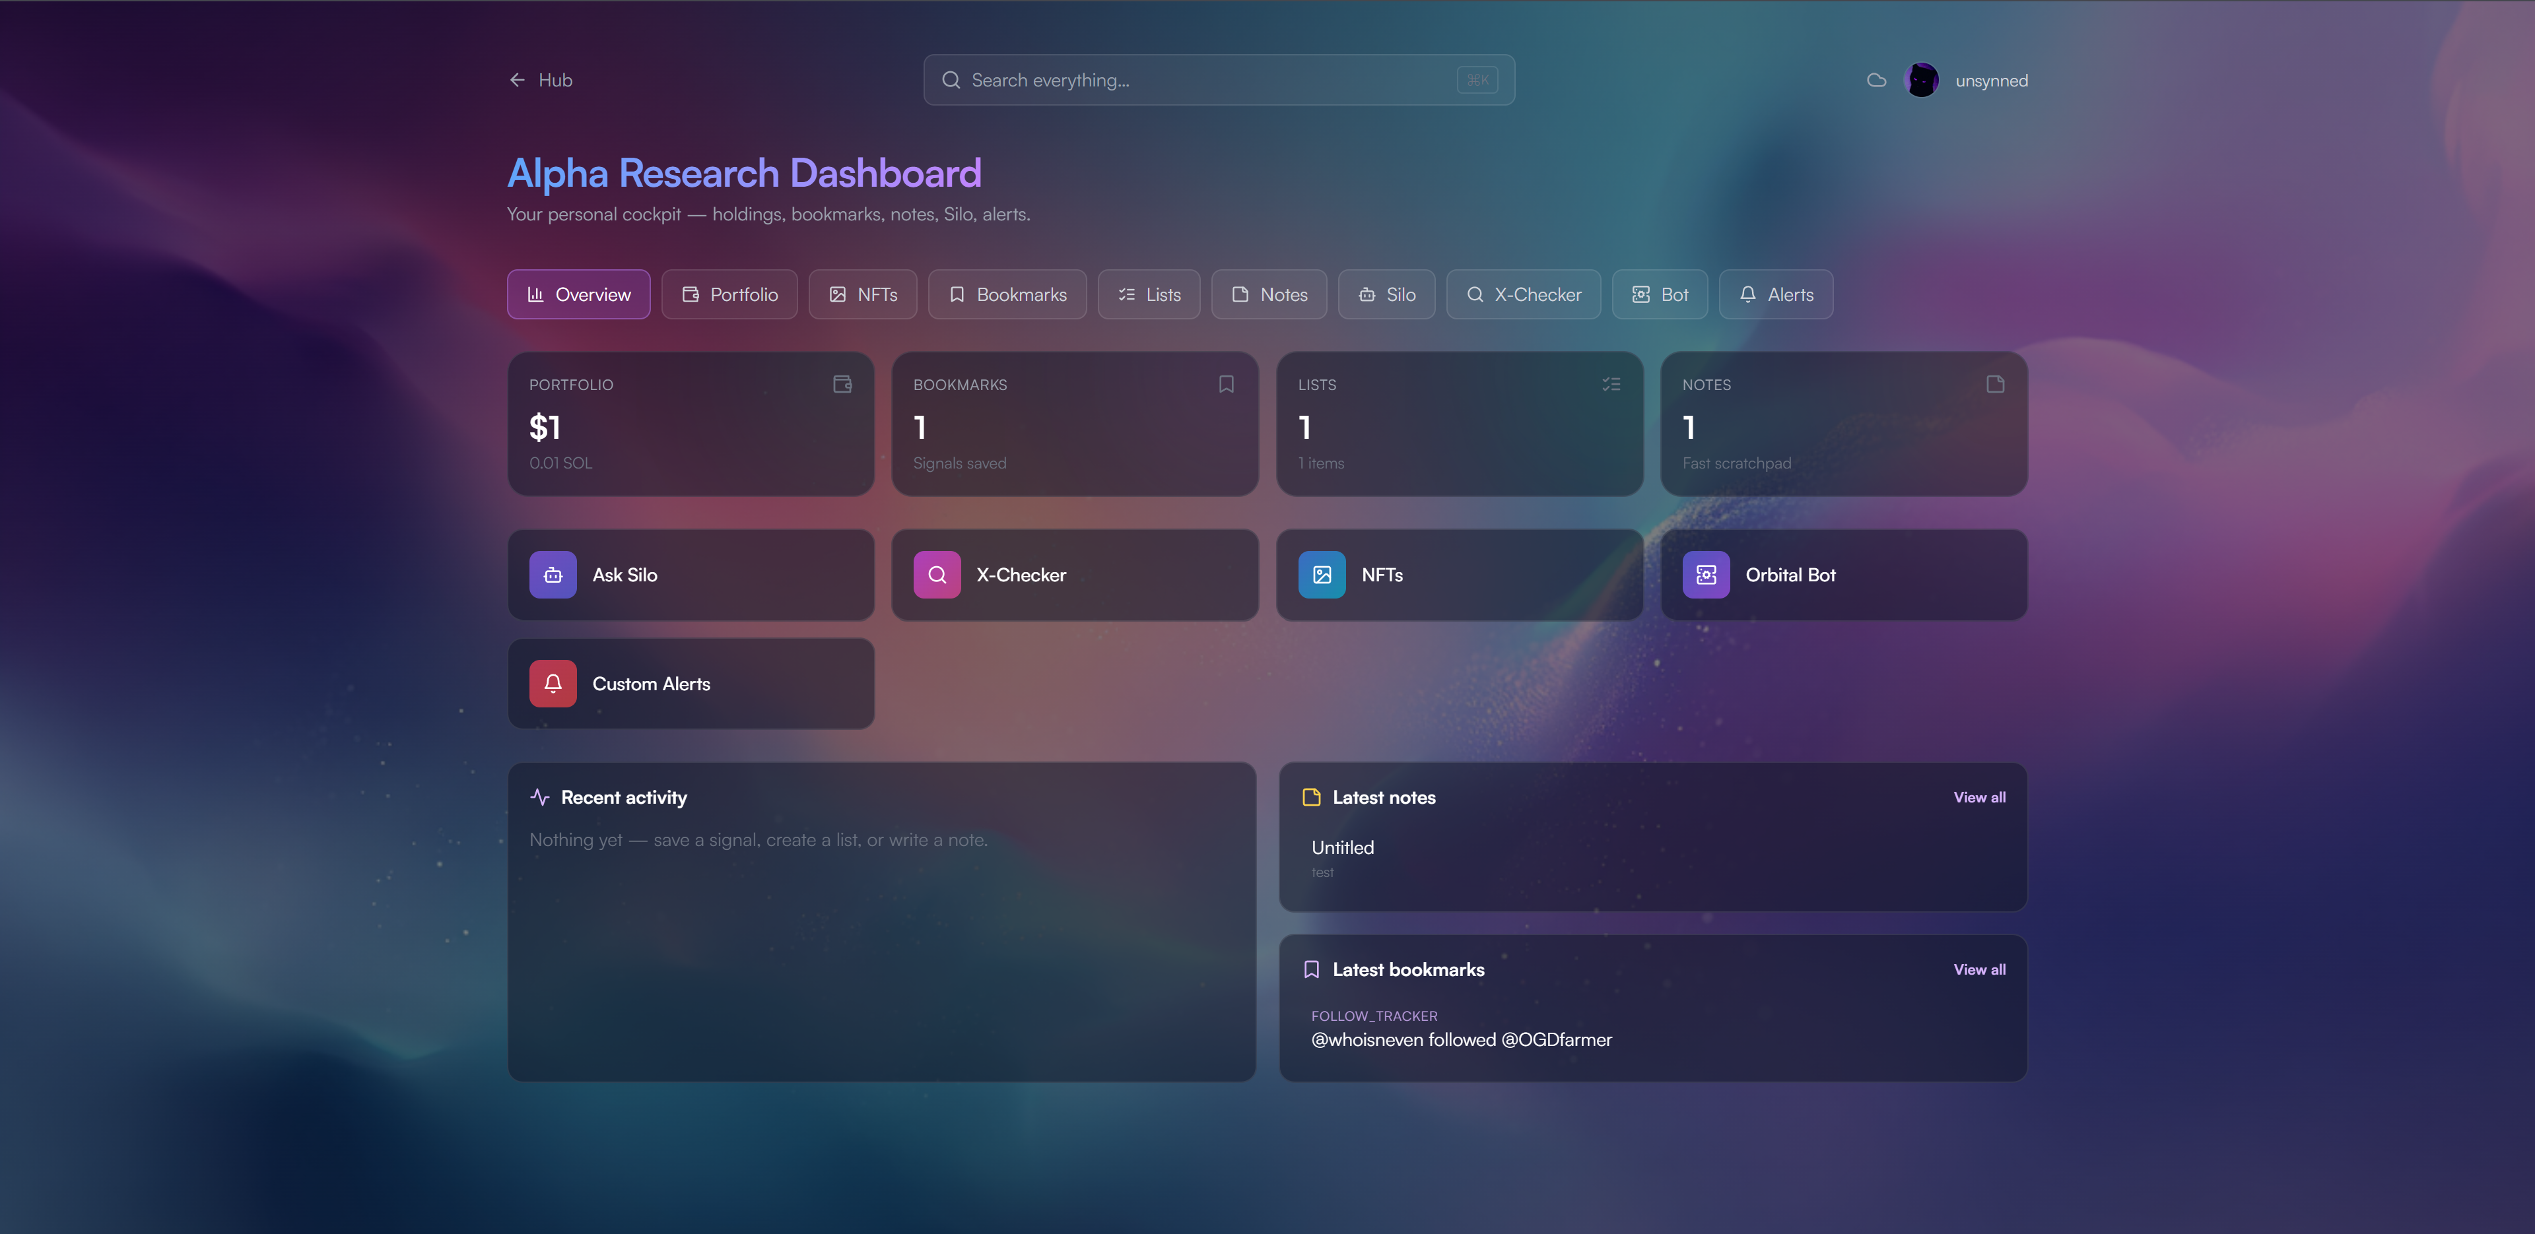Screen dimensions: 2535x1234
Task: Click the Alpha Research Dashboard title
Action: pyautogui.click(x=744, y=173)
